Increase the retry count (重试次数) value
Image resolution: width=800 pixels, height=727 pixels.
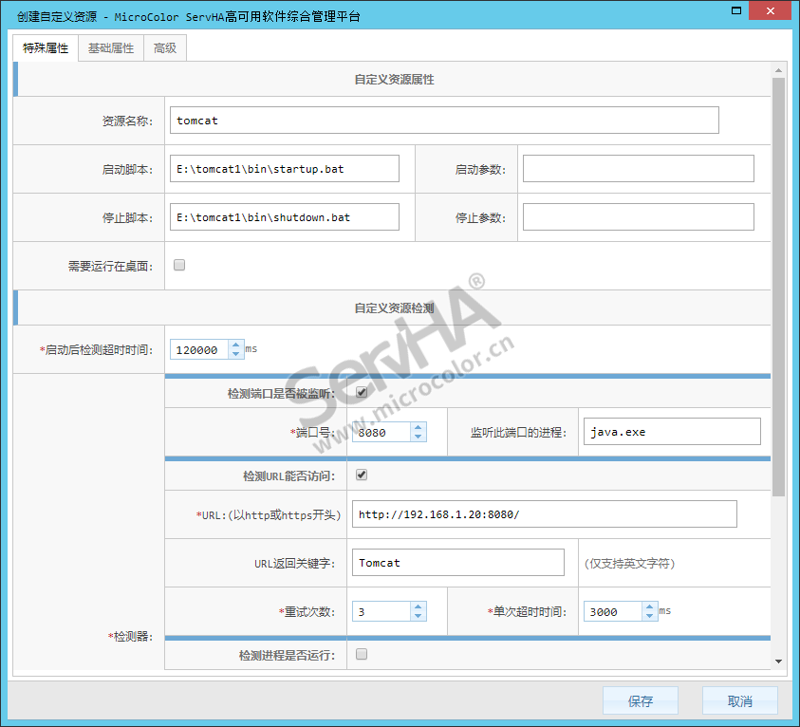tap(418, 606)
